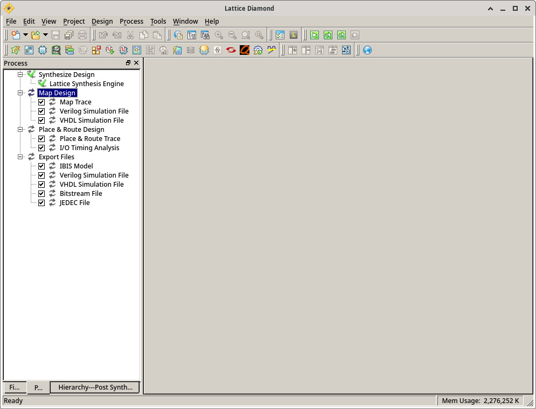536x409 pixels.
Task: Select the Synthesize Design process
Action: point(67,74)
